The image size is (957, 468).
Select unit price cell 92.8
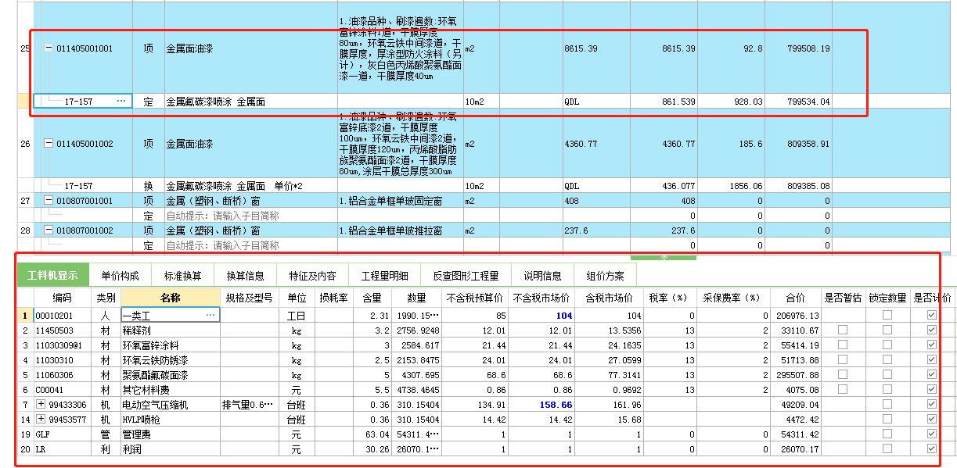coord(731,48)
